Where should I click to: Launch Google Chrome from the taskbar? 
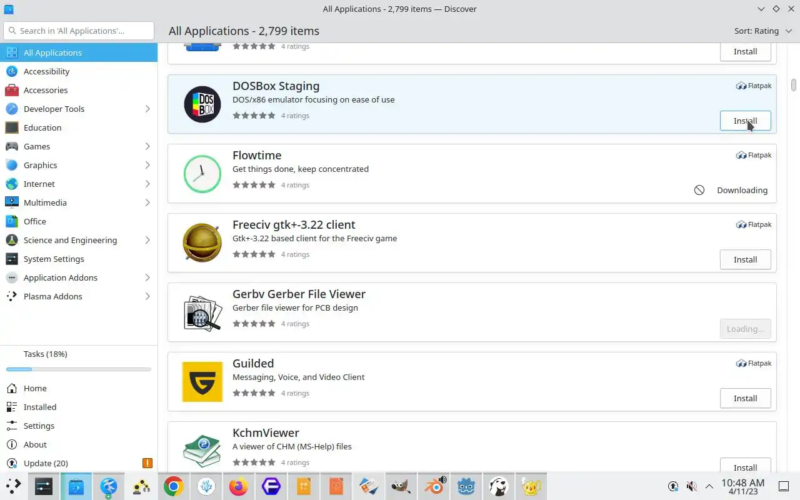[x=174, y=486]
